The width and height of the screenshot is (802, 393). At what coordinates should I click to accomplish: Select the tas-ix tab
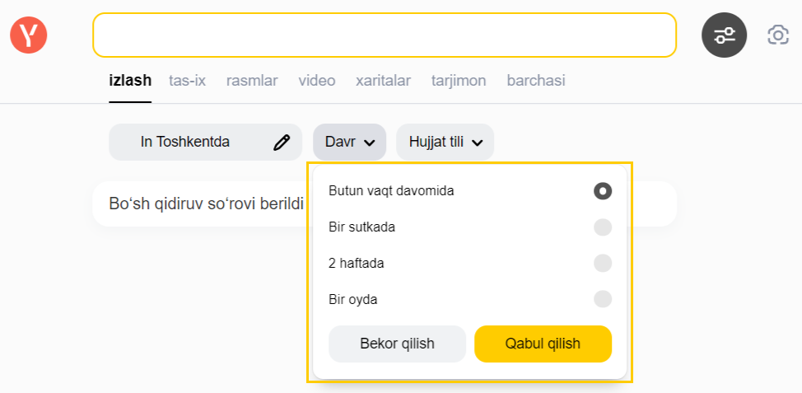[187, 81]
